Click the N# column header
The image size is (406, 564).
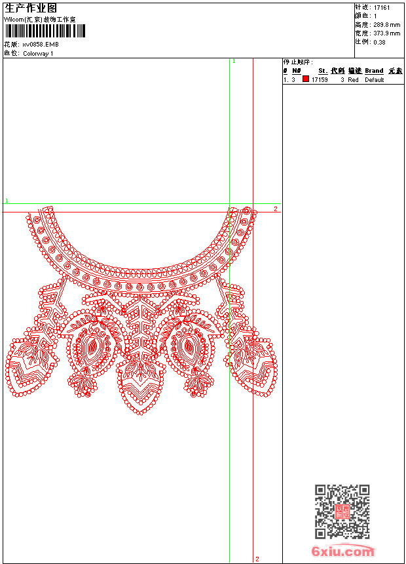click(296, 71)
